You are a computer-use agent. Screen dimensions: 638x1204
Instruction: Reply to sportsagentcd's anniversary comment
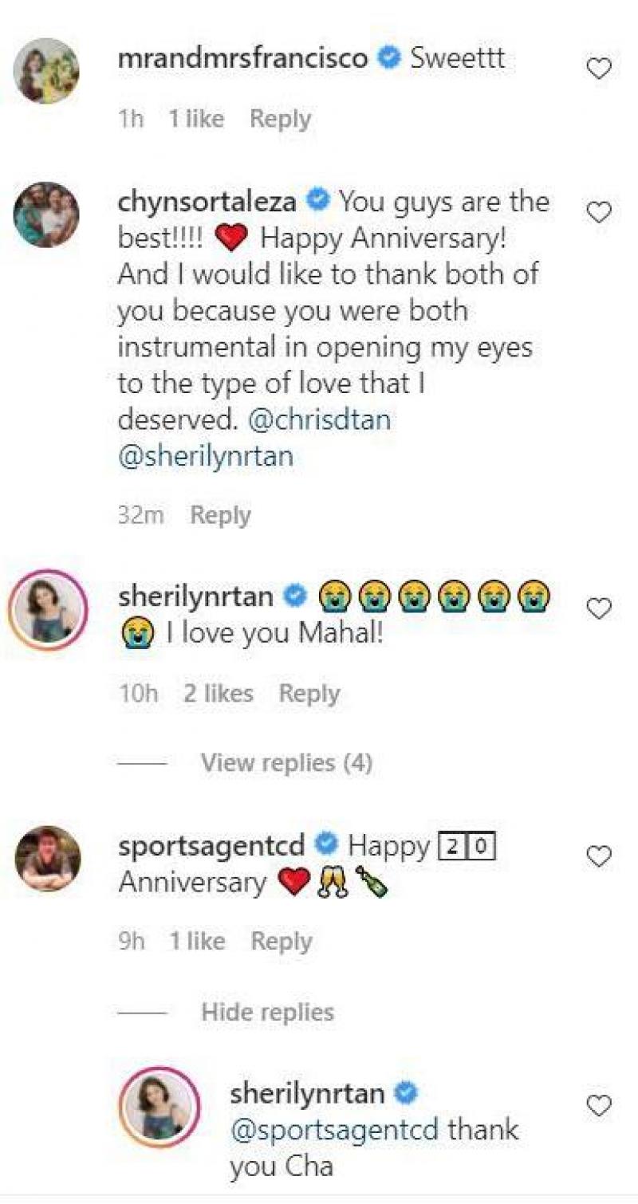(281, 942)
